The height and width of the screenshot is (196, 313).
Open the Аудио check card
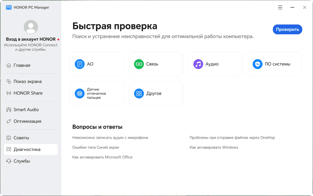click(216, 64)
